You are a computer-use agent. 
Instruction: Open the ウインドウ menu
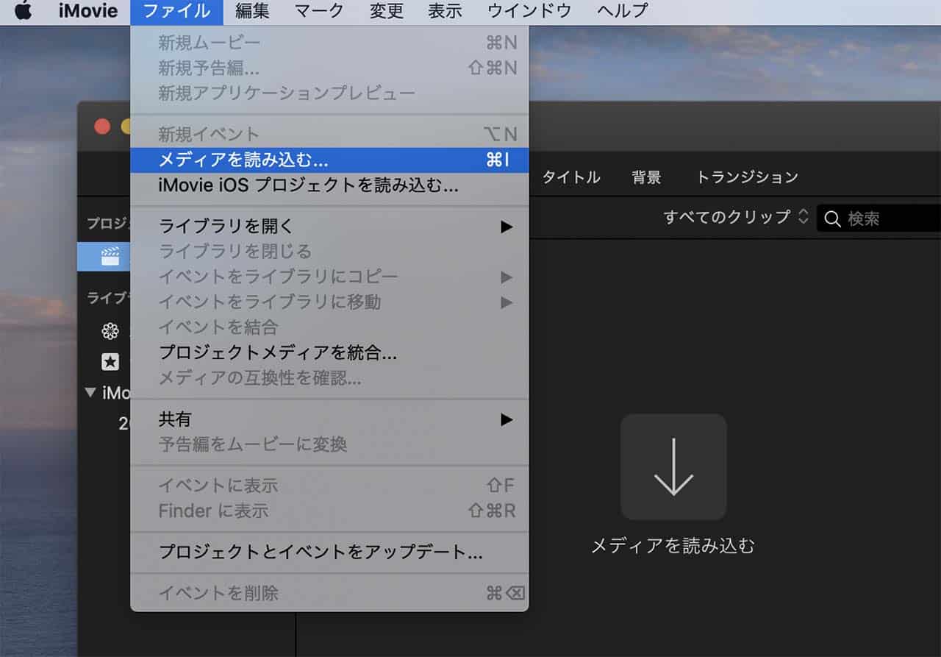click(529, 11)
